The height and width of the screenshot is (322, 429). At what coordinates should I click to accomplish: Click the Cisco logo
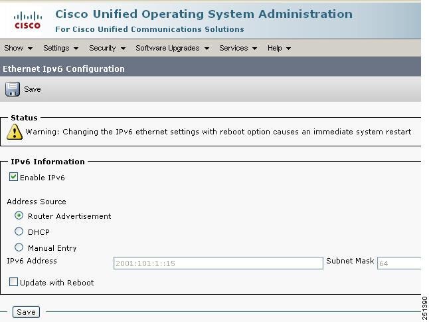tap(28, 21)
